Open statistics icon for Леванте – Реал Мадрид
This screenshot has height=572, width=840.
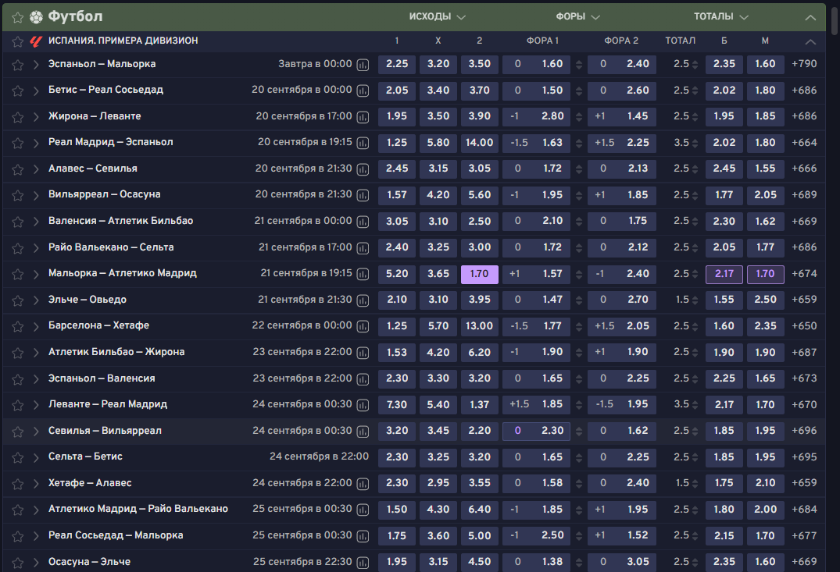[x=363, y=406]
